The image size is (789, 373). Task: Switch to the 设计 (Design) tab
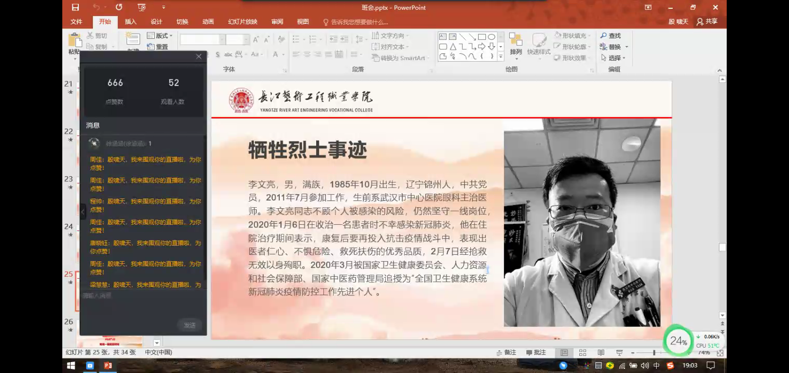click(156, 22)
